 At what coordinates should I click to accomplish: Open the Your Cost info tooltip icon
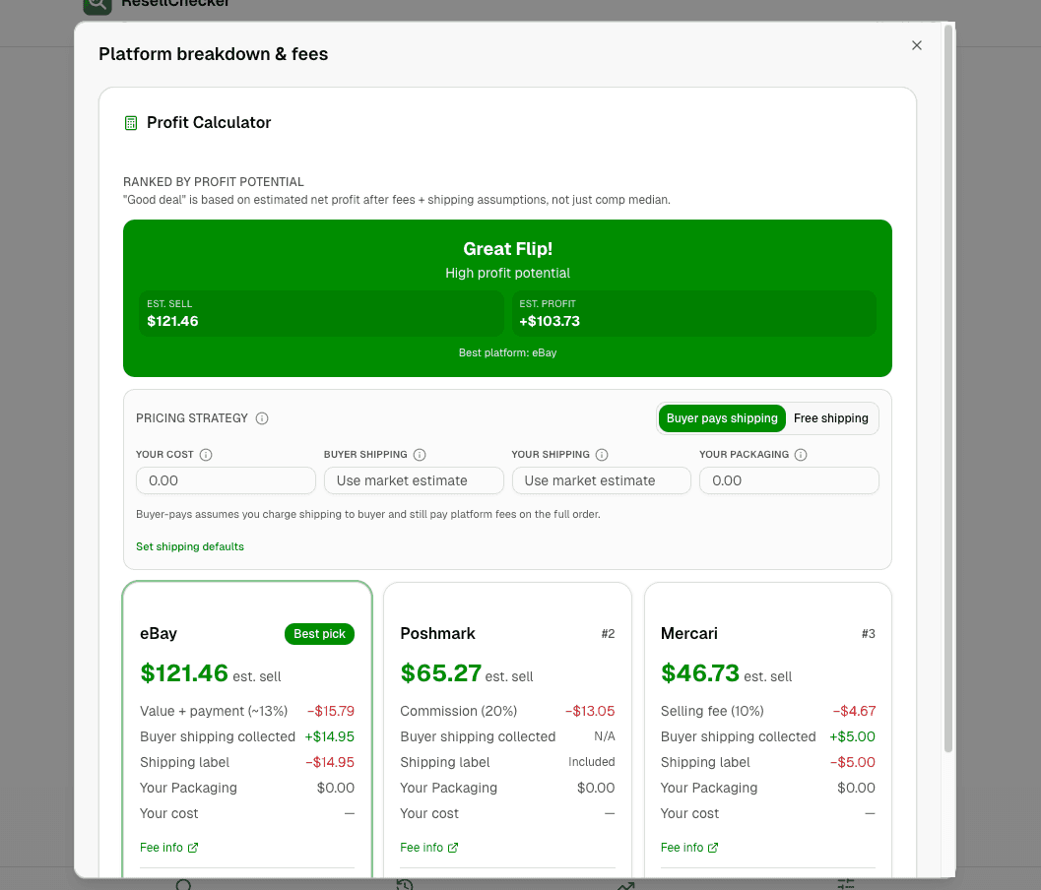(206, 455)
